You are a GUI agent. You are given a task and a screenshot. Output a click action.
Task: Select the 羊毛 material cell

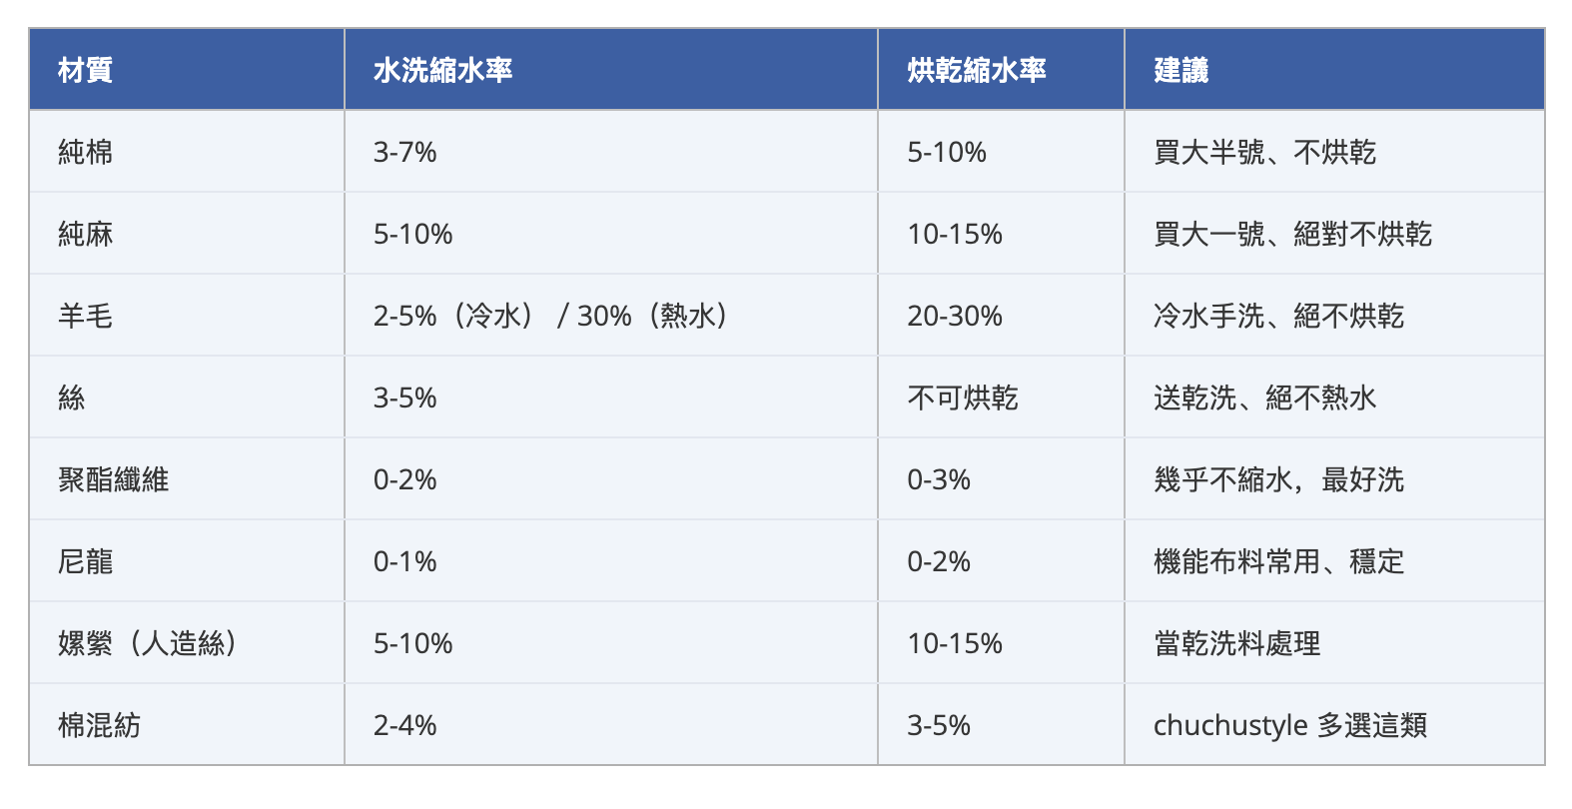pos(86,316)
